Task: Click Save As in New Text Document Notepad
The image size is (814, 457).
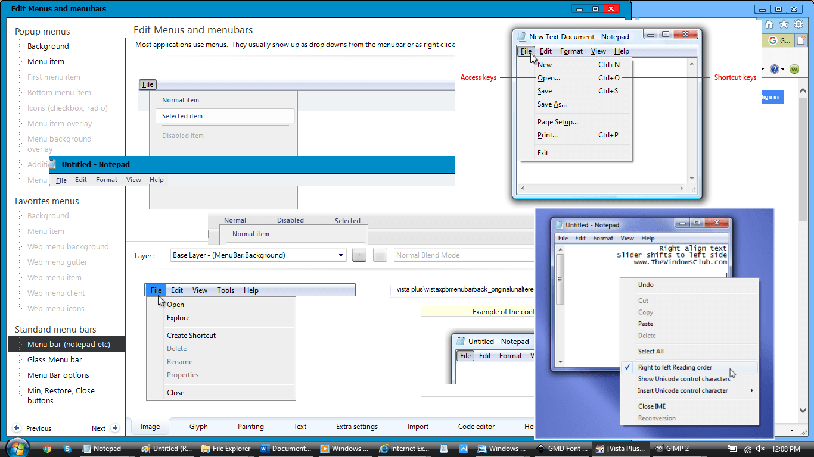Action: (x=552, y=104)
